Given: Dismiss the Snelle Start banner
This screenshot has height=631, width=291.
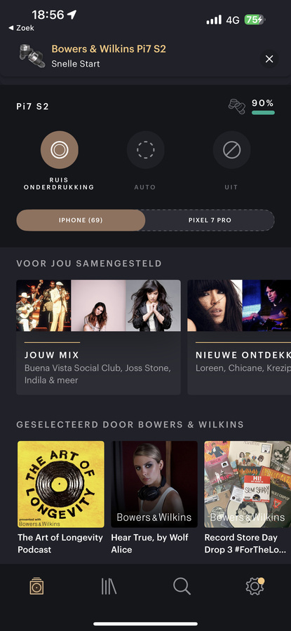Looking at the screenshot, I should pos(269,59).
